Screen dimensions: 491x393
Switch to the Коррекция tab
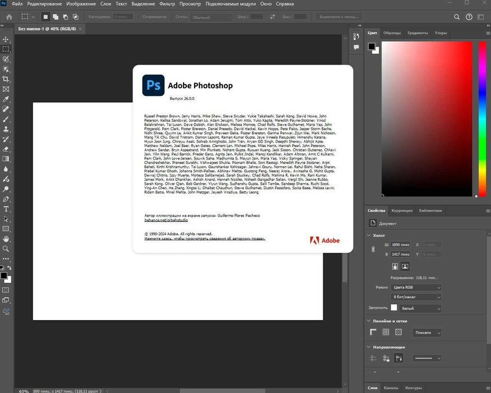click(402, 211)
